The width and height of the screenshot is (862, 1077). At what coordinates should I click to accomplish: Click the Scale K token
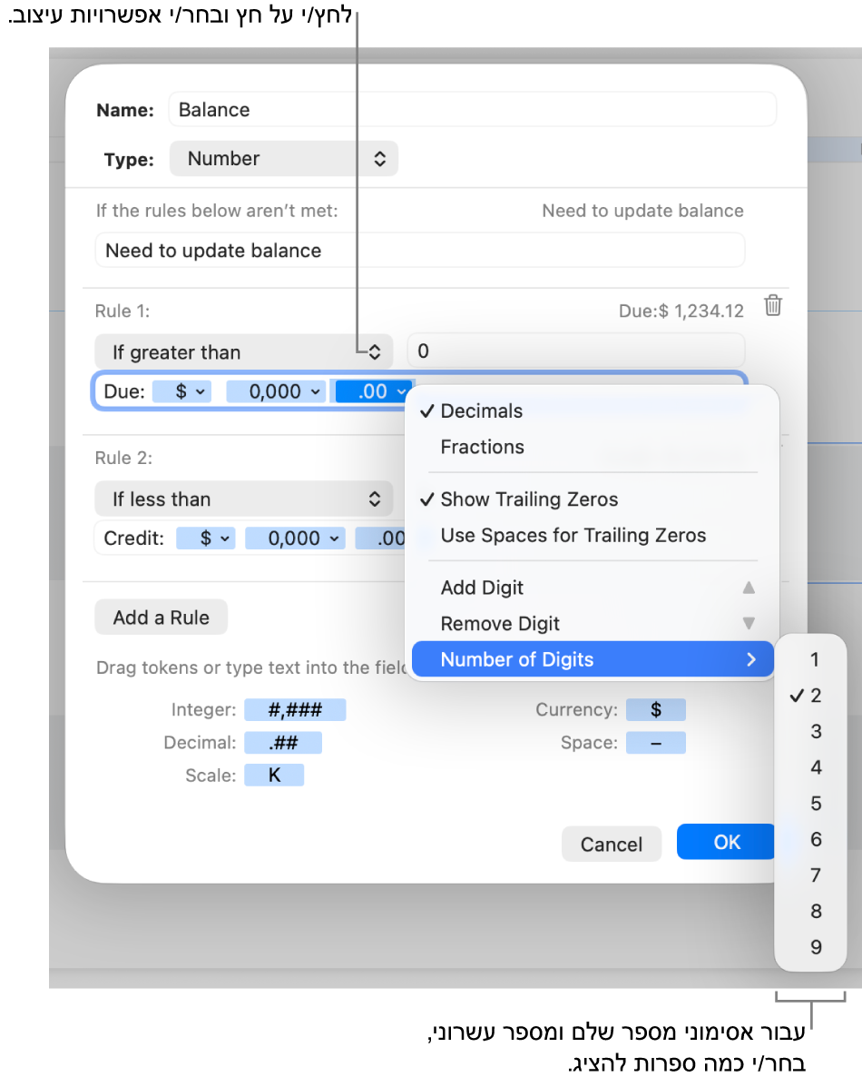click(x=274, y=776)
